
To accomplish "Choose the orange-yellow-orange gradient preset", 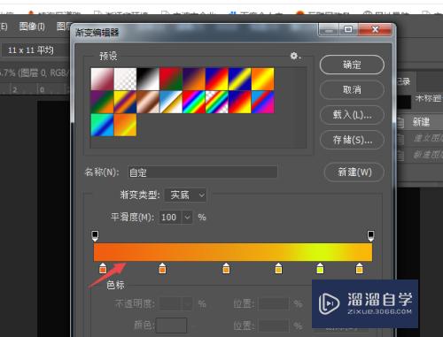I will (x=263, y=79).
